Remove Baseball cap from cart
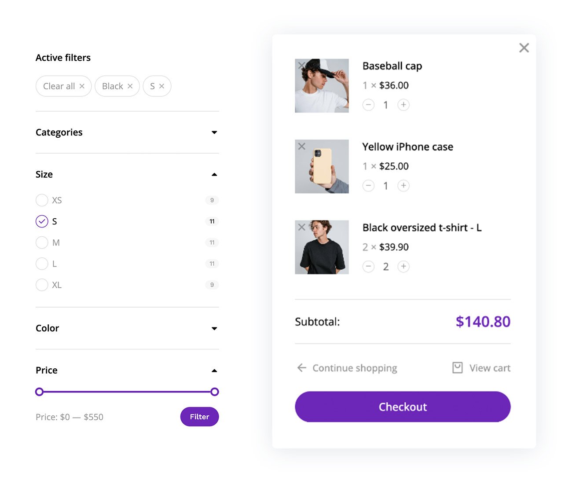The width and height of the screenshot is (572, 484). [x=301, y=66]
